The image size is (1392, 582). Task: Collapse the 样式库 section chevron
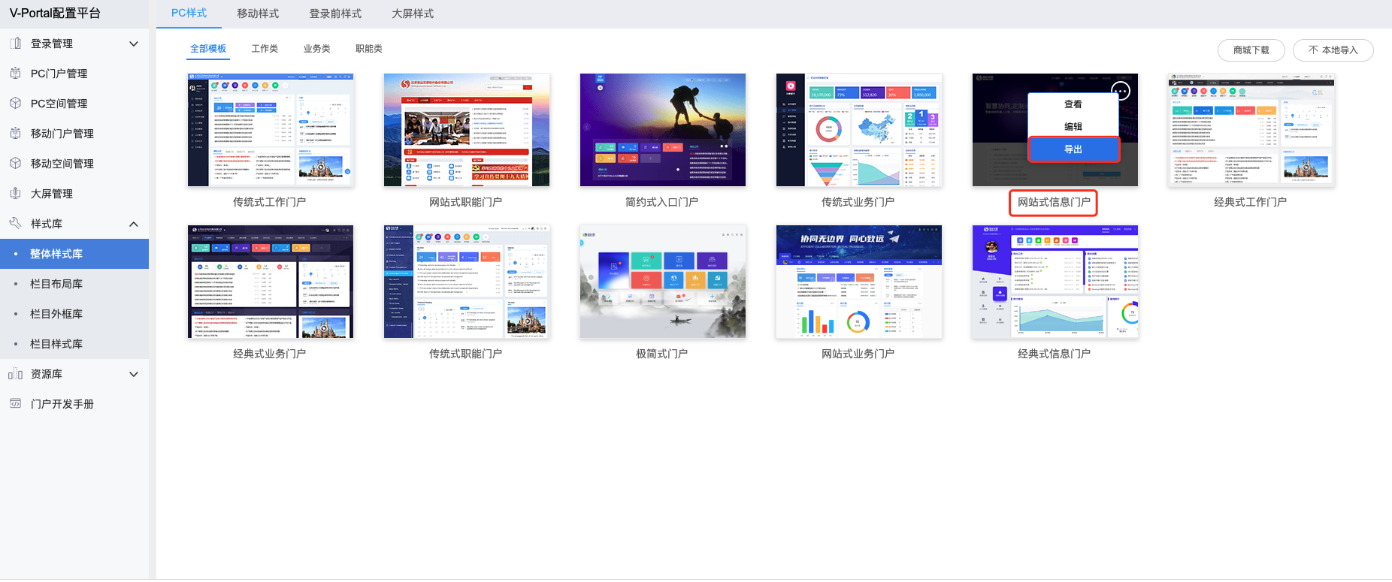tap(134, 224)
